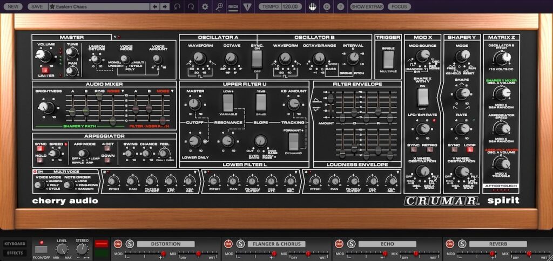Open settings with the gear icon
This screenshot has height=261, width=553.
(x=205, y=6)
